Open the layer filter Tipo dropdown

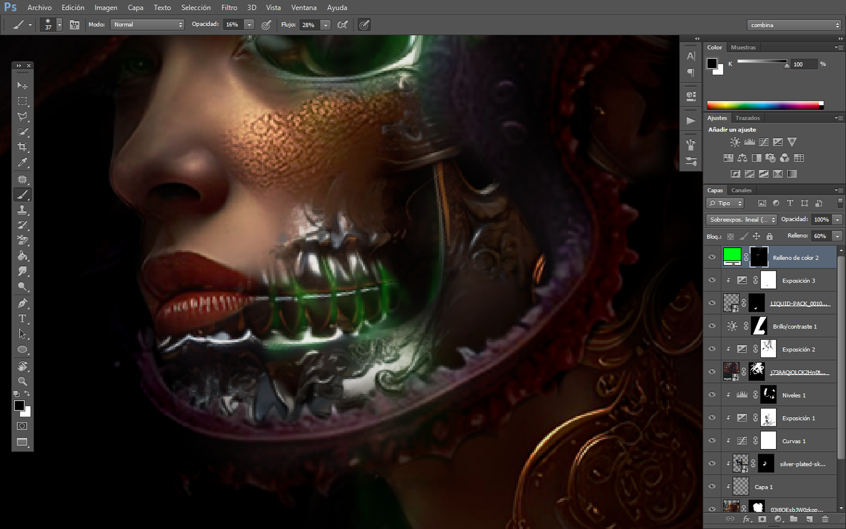click(726, 203)
